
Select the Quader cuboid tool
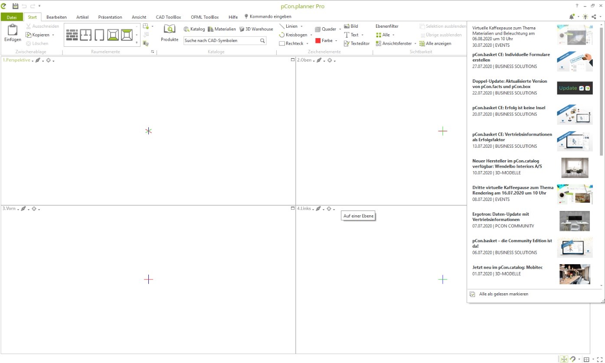(x=325, y=29)
